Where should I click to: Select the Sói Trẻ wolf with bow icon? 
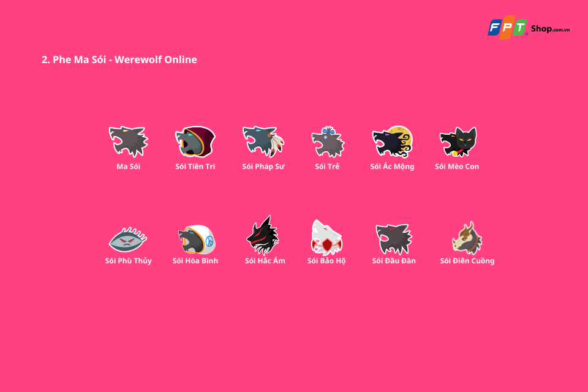[328, 141]
